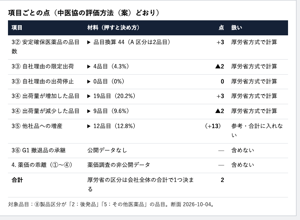Click the ▲2 score for 出荷量が減少 row
This screenshot has width=300, height=220.
coord(220,111)
